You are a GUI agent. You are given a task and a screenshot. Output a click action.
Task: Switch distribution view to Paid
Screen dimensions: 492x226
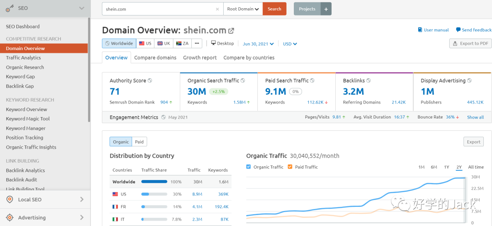139,142
